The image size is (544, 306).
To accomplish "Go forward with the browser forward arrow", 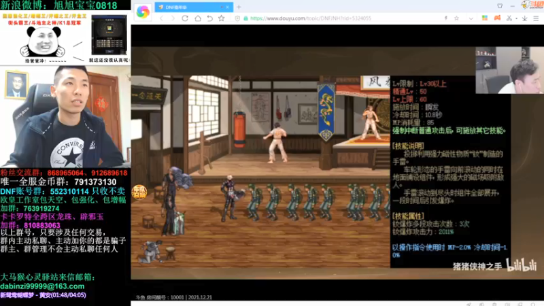I will point(173,18).
